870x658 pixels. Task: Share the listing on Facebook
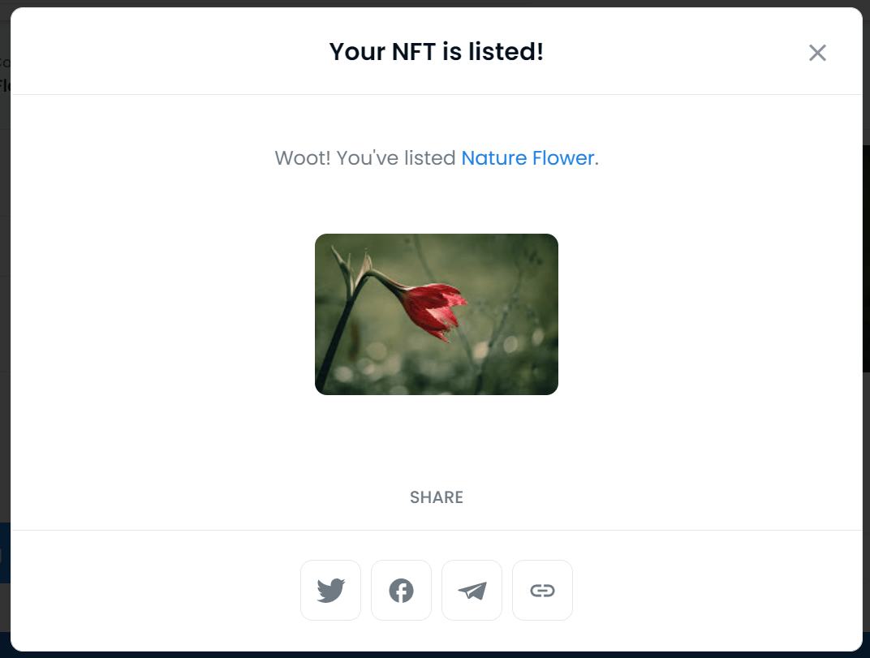[x=401, y=591]
